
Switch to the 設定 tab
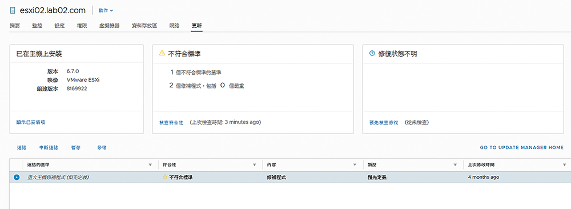[x=59, y=26]
